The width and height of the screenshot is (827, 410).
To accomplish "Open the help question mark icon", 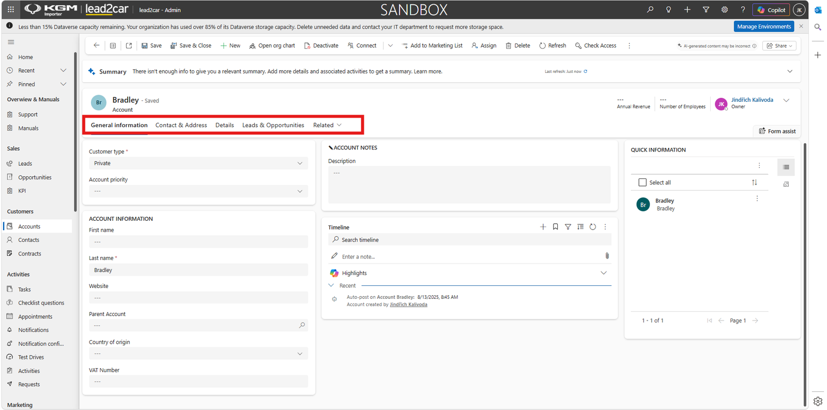I will point(743,9).
